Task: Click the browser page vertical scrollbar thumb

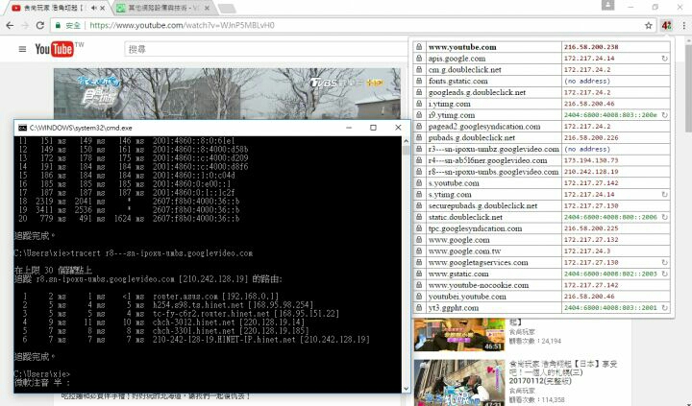Action: point(688,88)
